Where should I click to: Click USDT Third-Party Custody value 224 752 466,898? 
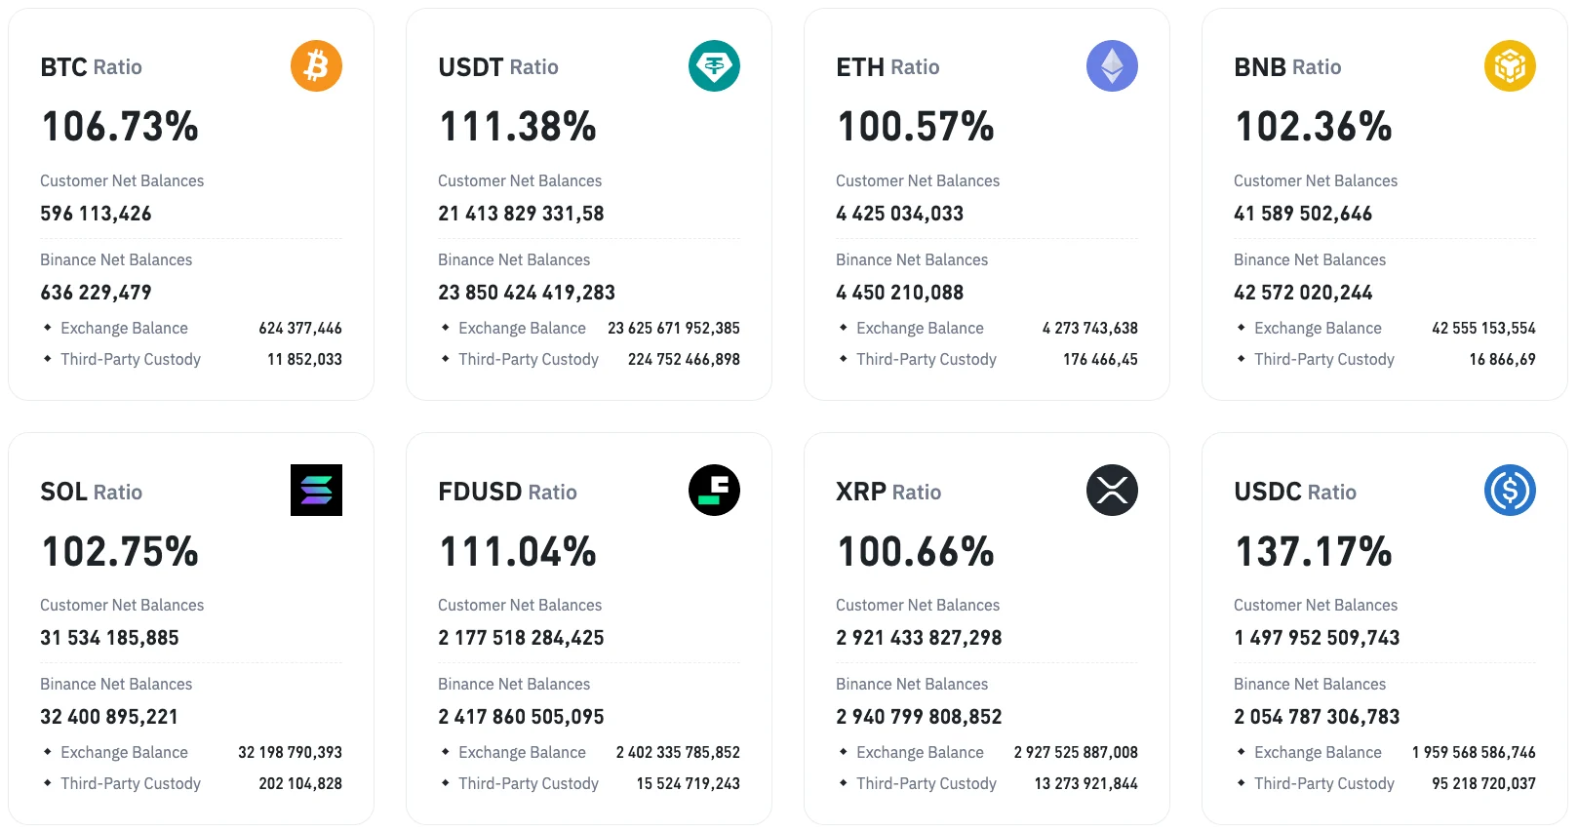(684, 360)
